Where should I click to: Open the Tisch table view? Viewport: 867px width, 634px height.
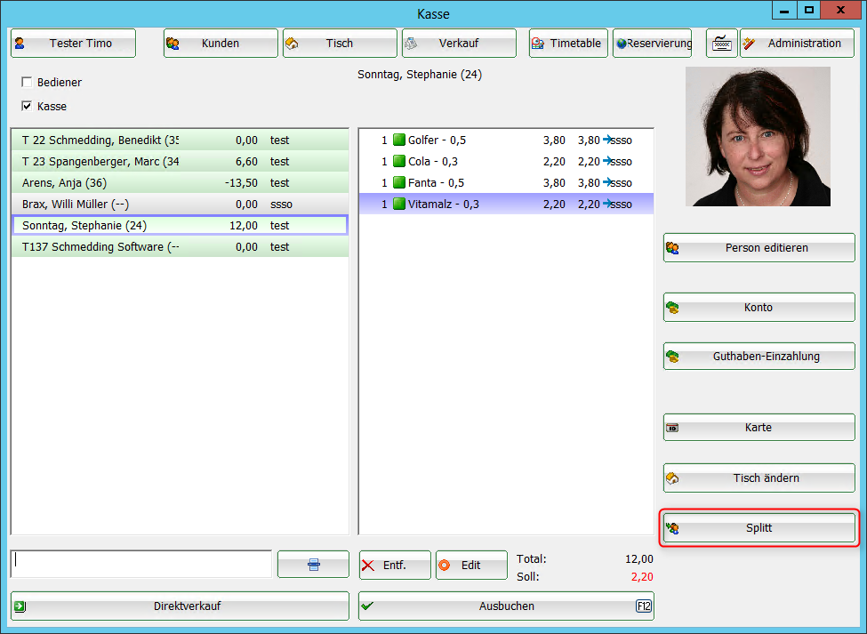[x=340, y=43]
